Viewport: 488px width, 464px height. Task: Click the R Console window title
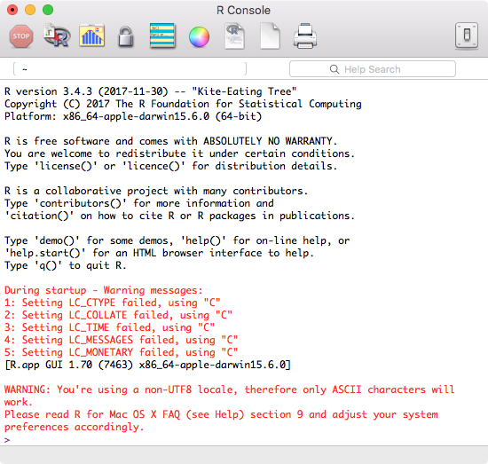point(244,11)
